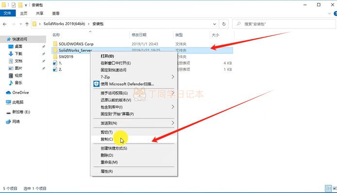The image size is (337, 193).
Task: Select the SW2019 folder
Action: (66, 57)
